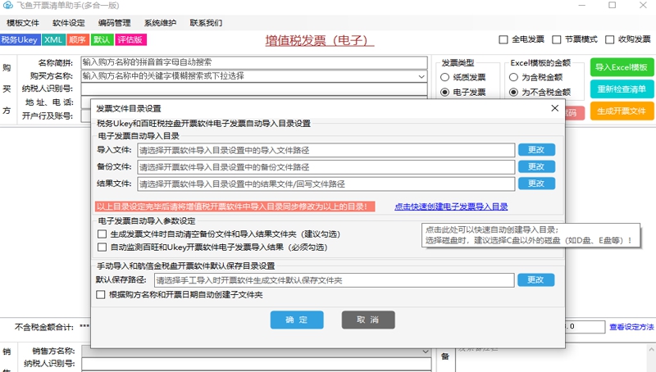Close the 发票文件目录设置 dialog

pos(555,108)
